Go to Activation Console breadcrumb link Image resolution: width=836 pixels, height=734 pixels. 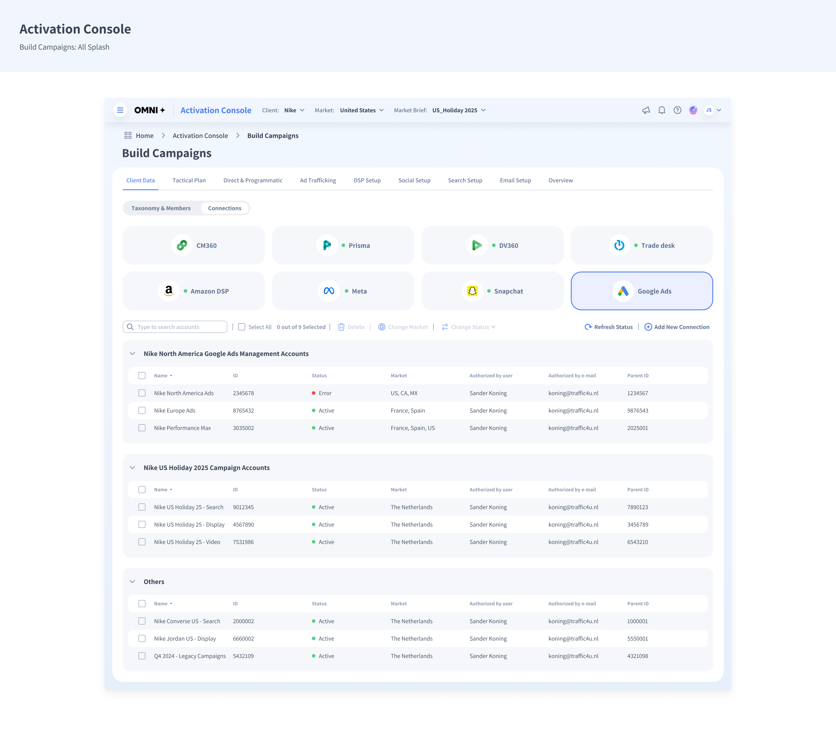[x=200, y=136]
